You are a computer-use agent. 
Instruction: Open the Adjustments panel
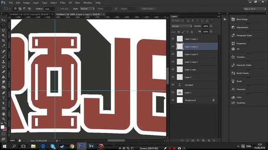pos(242,27)
